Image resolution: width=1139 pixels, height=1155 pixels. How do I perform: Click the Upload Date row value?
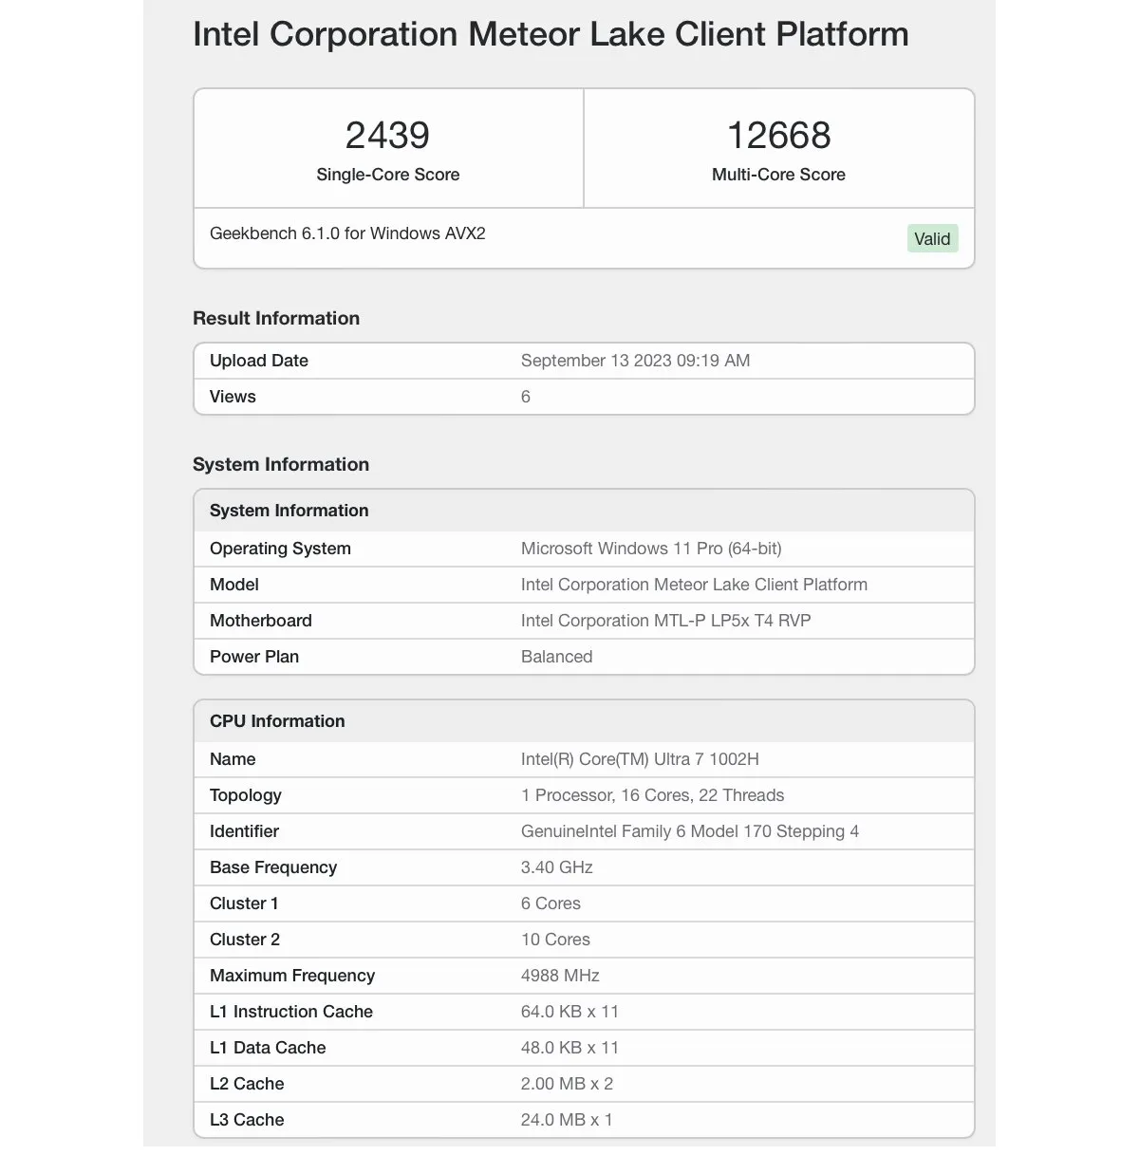pyautogui.click(x=635, y=361)
